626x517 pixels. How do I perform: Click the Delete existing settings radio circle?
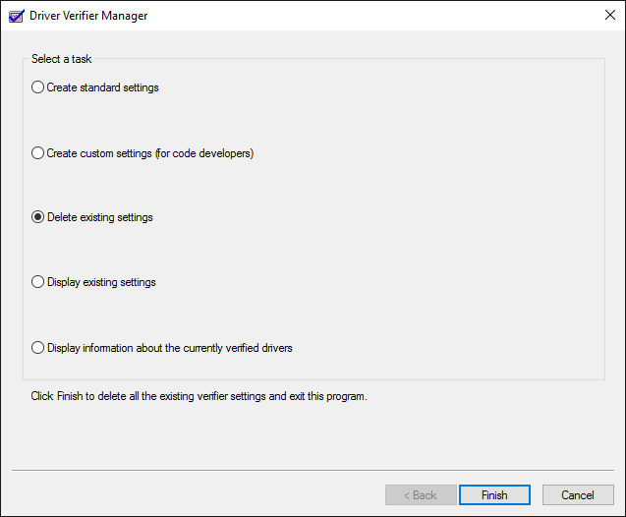pos(37,217)
